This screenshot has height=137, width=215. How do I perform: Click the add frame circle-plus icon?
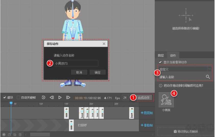point(4,135)
